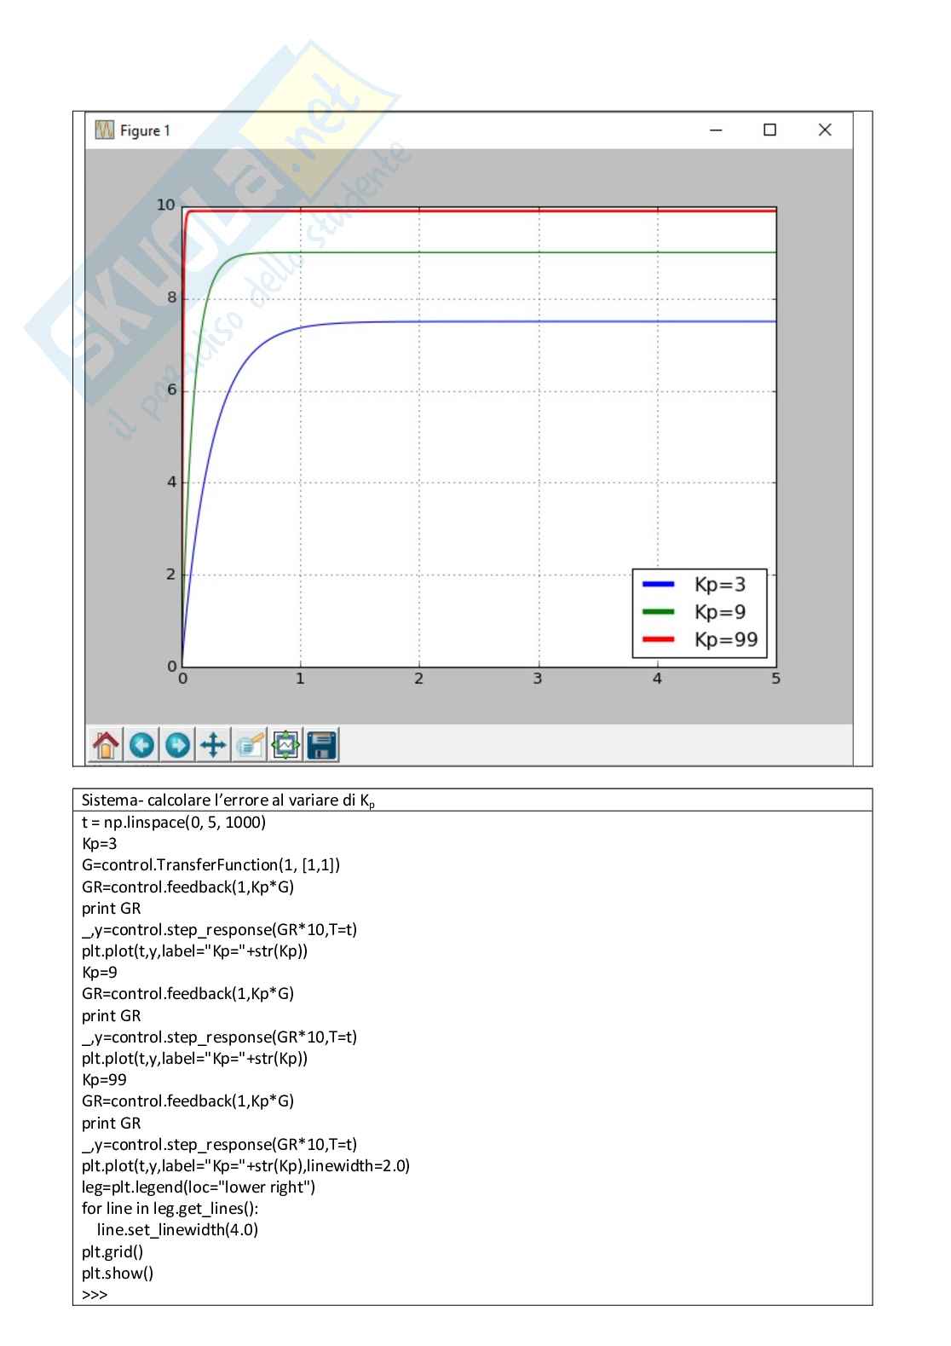This screenshot has width=951, height=1346.
Task: Select the Zoom to rectangle tool
Action: [x=250, y=745]
